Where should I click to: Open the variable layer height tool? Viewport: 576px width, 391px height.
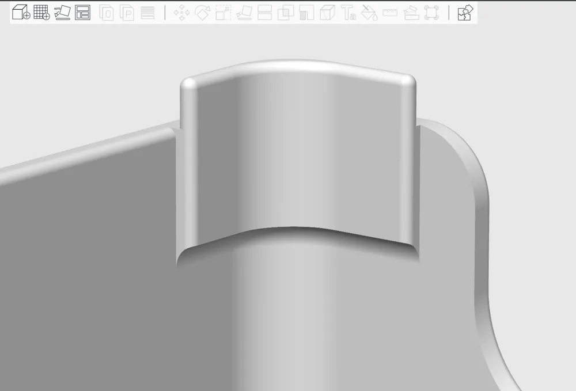point(147,13)
